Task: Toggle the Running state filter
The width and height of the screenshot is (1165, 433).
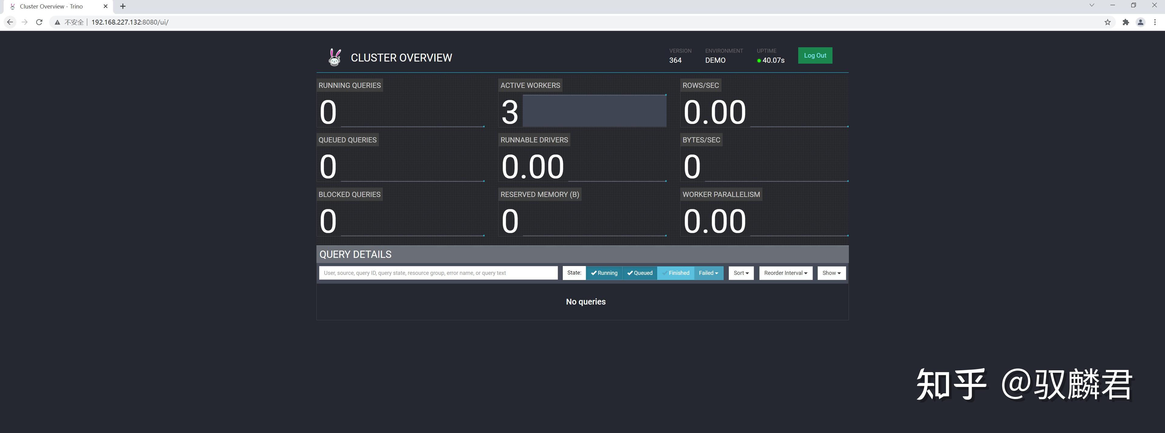Action: [x=604, y=273]
